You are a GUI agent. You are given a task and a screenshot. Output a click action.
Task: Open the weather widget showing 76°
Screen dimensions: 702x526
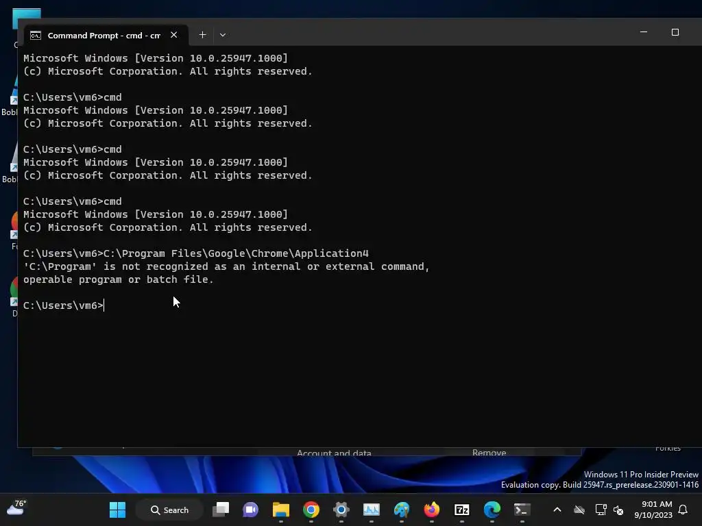[16, 509]
